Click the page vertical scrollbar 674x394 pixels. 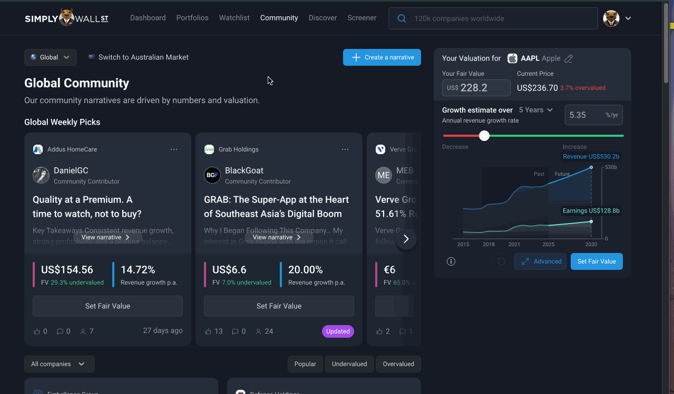666,44
